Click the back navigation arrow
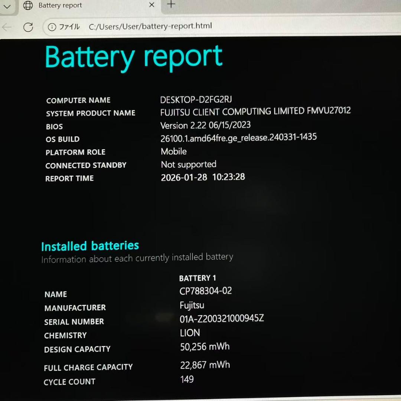 coord(6,27)
